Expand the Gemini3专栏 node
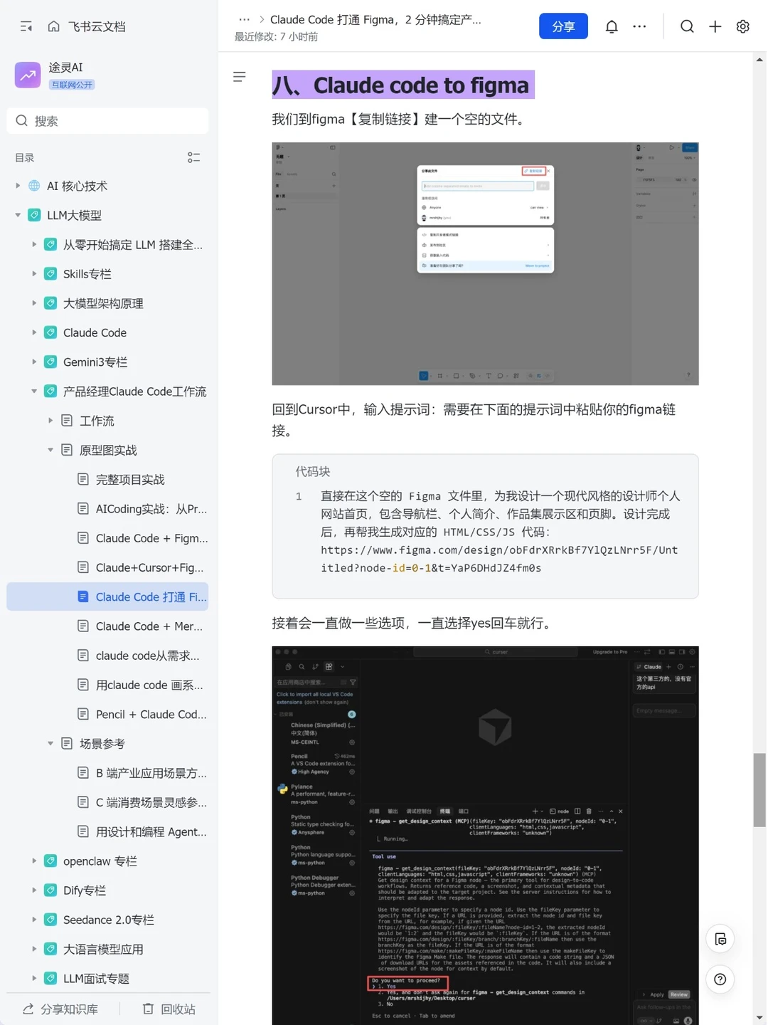 pos(34,362)
